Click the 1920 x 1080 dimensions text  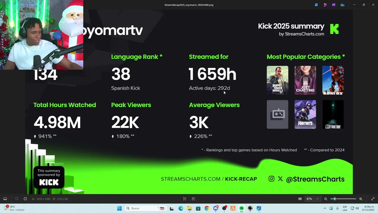pyautogui.click(x=43, y=199)
